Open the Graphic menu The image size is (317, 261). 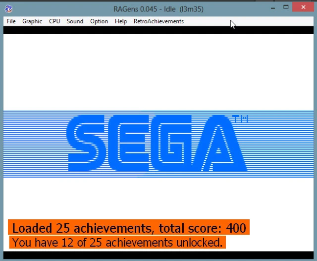pyautogui.click(x=32, y=21)
